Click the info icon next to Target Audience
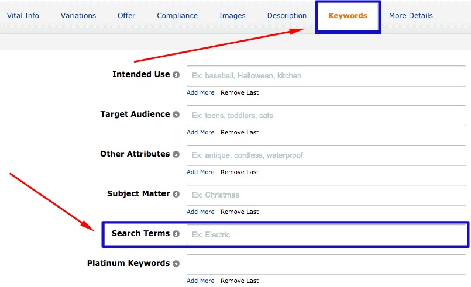The height and width of the screenshot is (287, 471). (176, 115)
